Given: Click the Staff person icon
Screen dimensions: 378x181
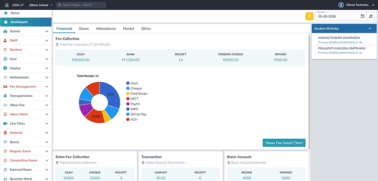Looking at the screenshot, I should point(5,41).
